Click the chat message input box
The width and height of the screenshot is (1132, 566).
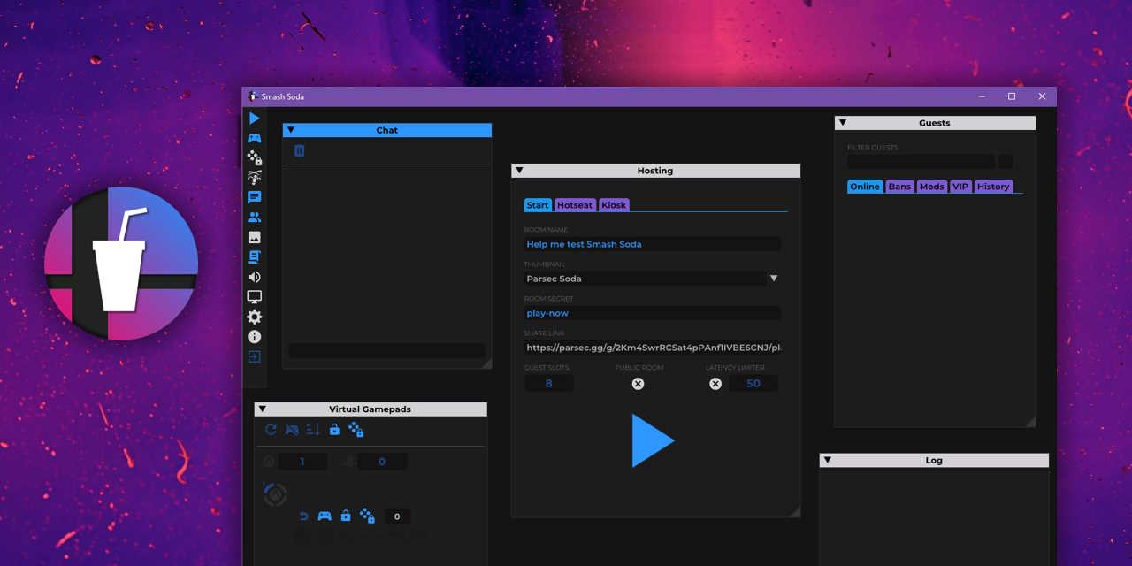(x=386, y=351)
